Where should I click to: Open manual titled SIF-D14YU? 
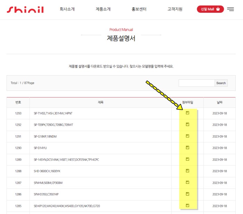40,148
